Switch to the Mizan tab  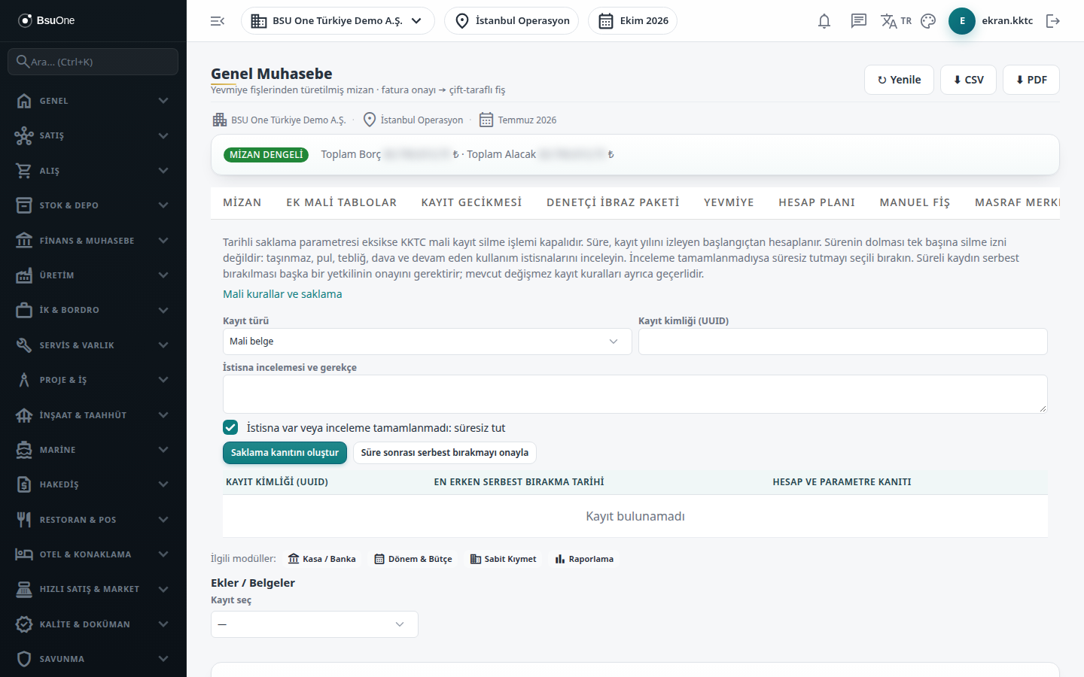(242, 202)
